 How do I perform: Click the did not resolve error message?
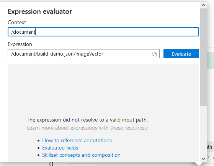[x=87, y=120]
